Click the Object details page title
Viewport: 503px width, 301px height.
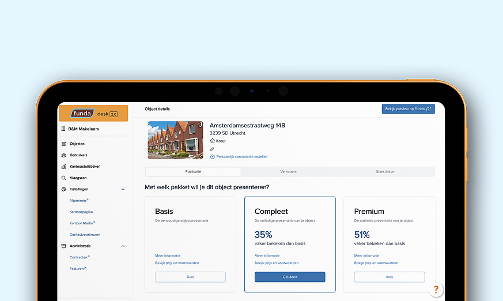coord(157,109)
